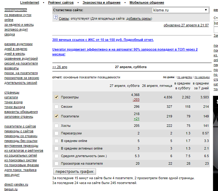Open Знакомства и общение in top menu
The height and width of the screenshot is (191, 218).
pos(101,3)
